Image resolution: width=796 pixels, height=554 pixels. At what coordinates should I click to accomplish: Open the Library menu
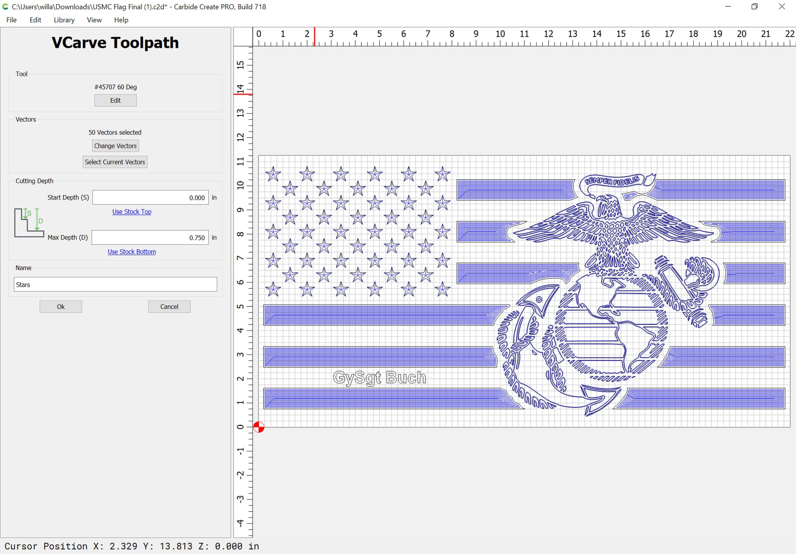64,20
